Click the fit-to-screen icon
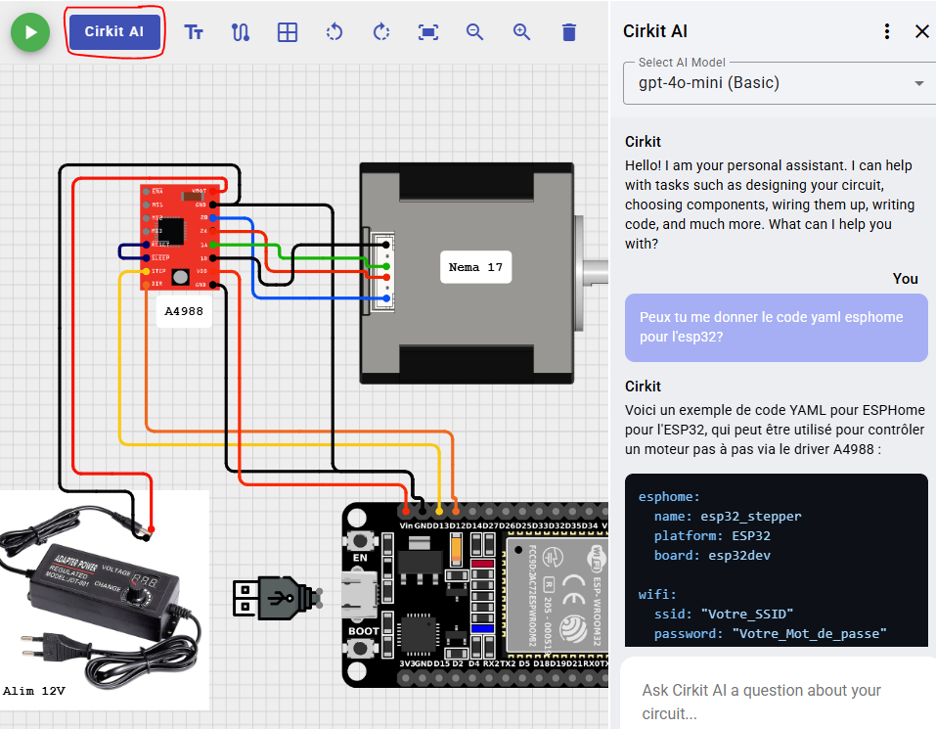Screen dimensions: 936x729 tap(428, 31)
